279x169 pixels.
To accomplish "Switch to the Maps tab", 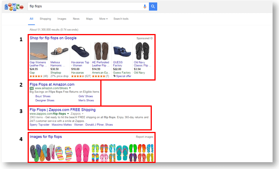I will (89, 19).
